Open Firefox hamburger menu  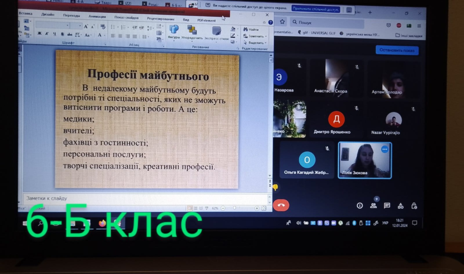(419, 26)
